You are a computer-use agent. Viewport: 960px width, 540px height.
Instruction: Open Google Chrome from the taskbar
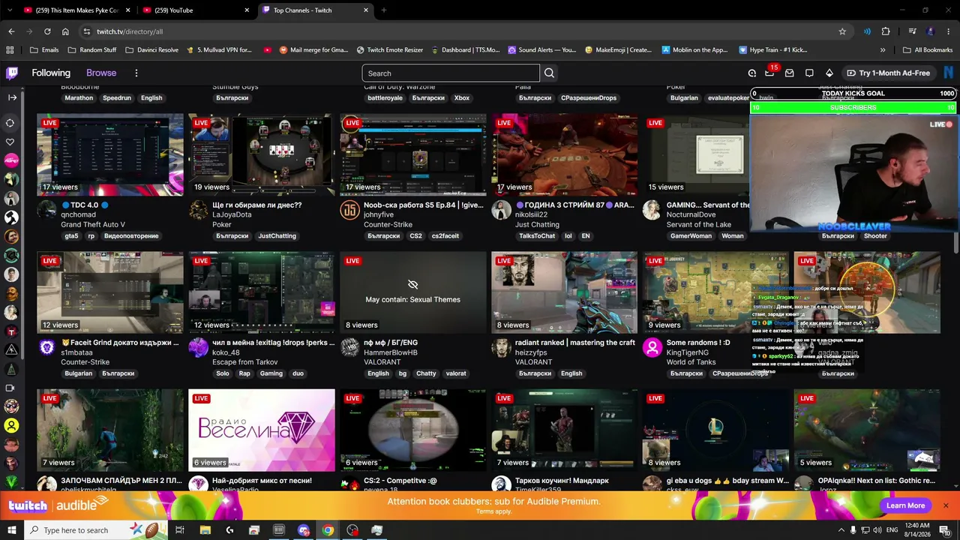tap(328, 530)
